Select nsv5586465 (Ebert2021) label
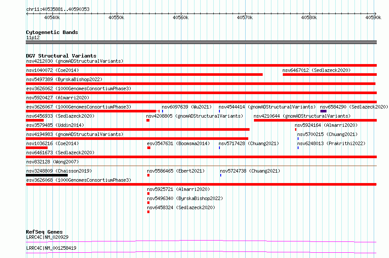 tap(176, 171)
